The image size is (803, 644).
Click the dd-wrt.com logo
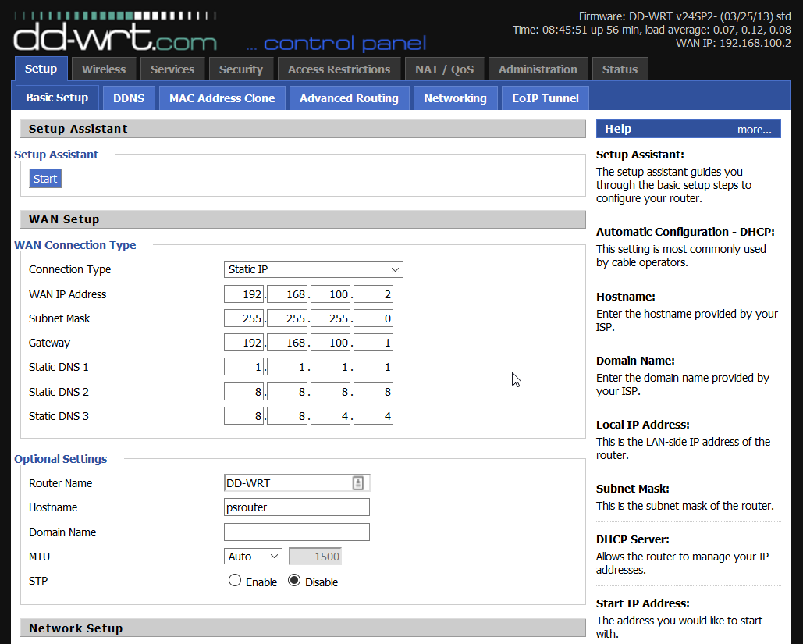pos(115,32)
